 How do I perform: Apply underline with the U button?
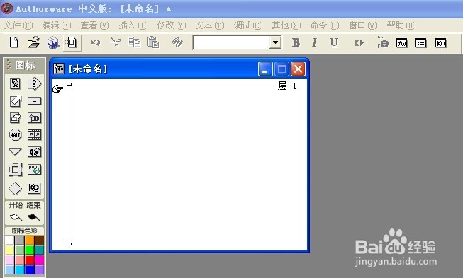(x=334, y=43)
